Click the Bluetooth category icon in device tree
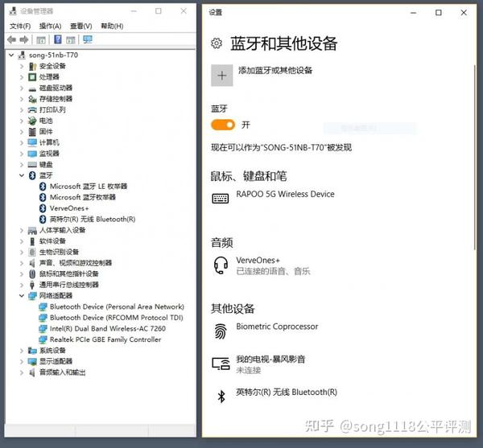 pyautogui.click(x=32, y=175)
